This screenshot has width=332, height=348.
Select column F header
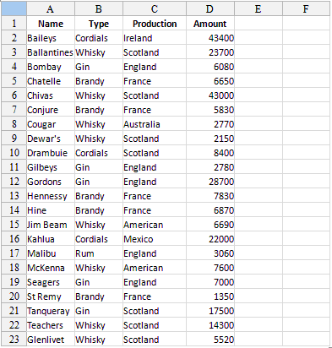point(306,8)
